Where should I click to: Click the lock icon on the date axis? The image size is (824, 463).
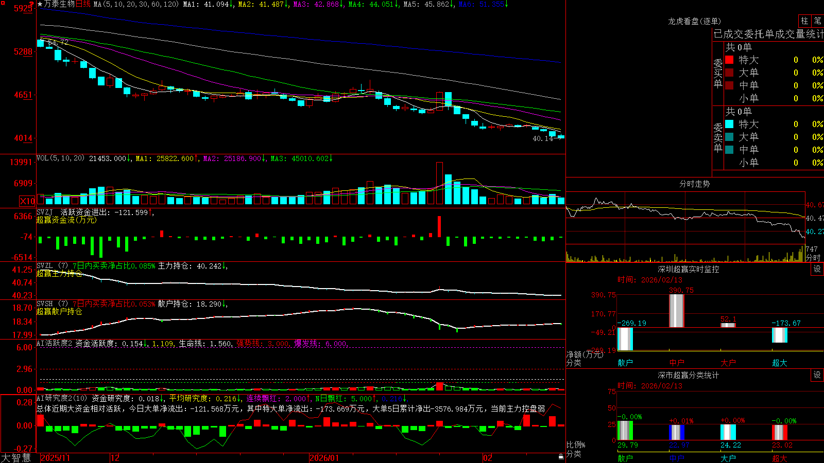(561, 457)
